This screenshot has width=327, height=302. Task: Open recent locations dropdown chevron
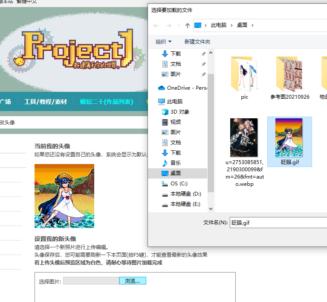coord(179,26)
